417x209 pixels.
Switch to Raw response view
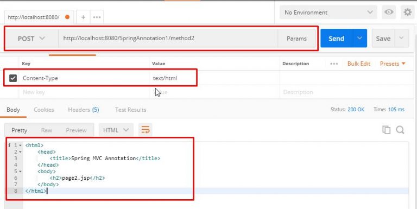tap(47, 130)
